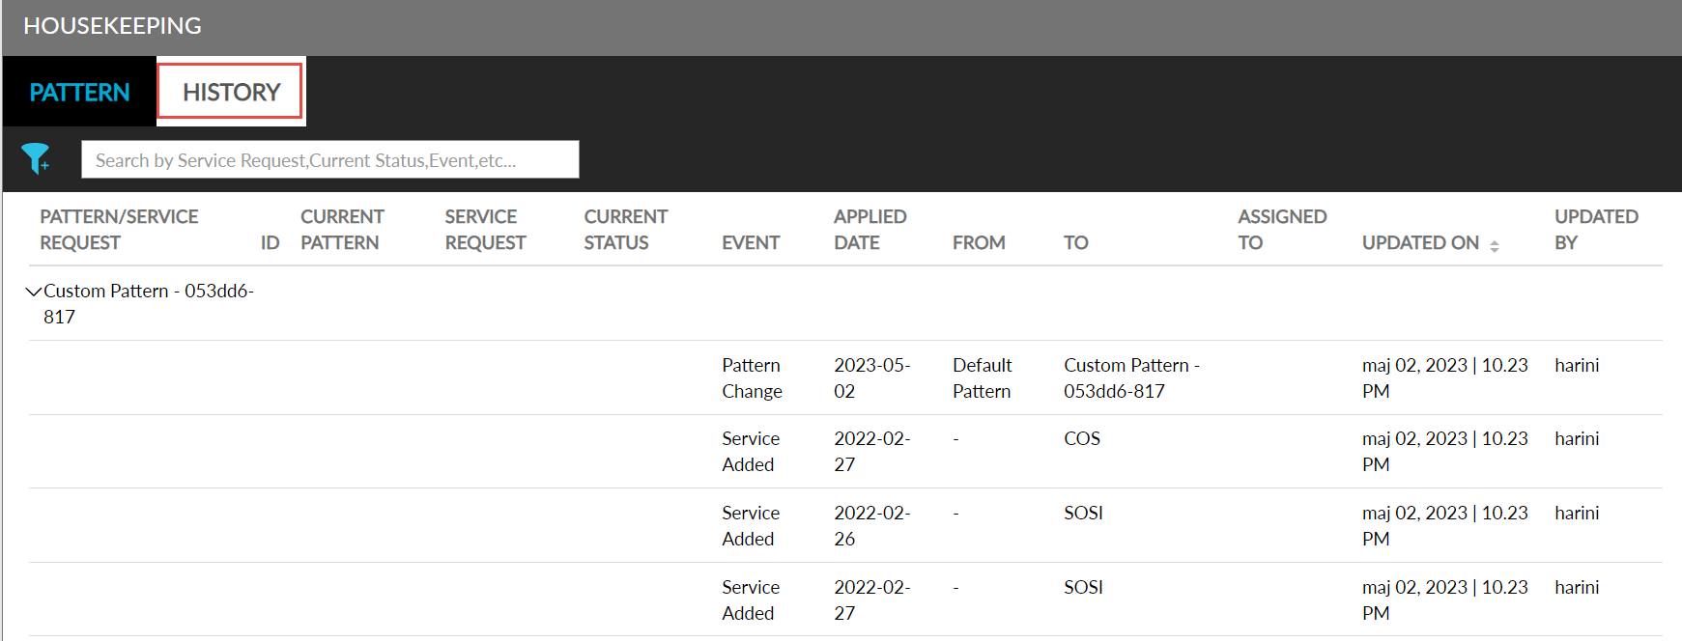Select the History tab
Image resolution: width=1682 pixels, height=641 pixels.
coord(231,93)
